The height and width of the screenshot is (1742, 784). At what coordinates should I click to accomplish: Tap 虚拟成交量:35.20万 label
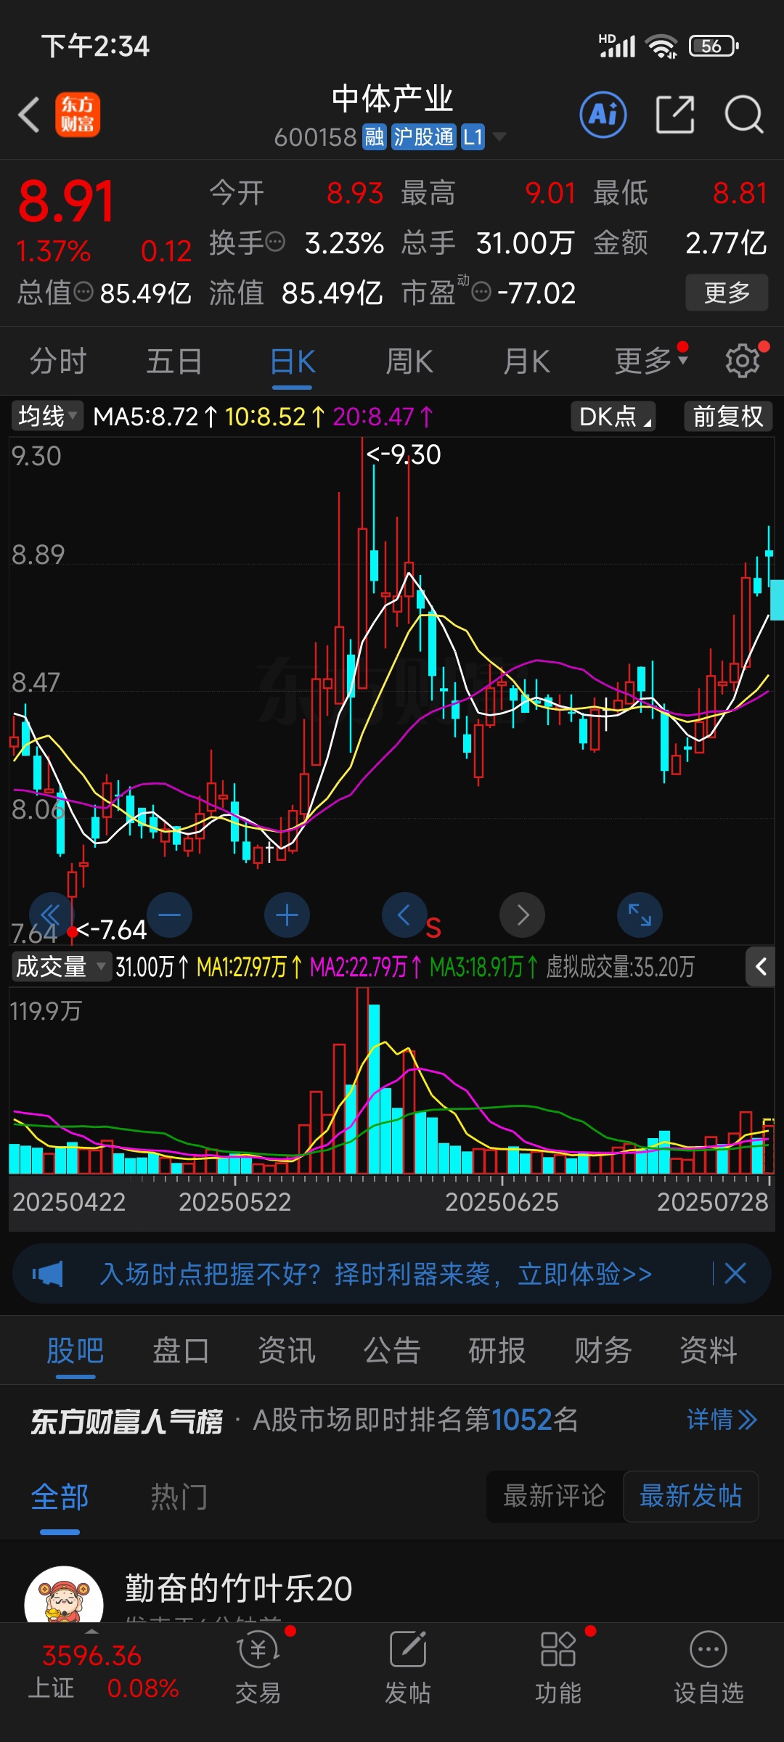point(620,967)
